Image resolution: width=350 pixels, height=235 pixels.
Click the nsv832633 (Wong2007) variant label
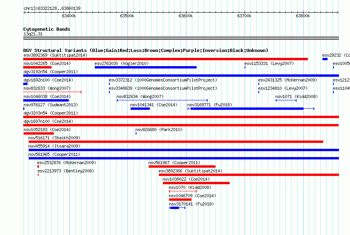(47, 88)
